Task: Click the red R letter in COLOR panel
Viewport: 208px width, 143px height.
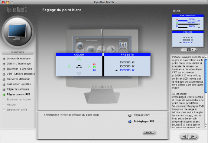Action: point(94,64)
